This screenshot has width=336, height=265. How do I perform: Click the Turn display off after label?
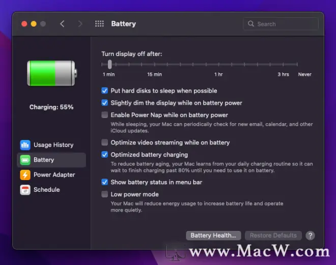click(x=131, y=54)
